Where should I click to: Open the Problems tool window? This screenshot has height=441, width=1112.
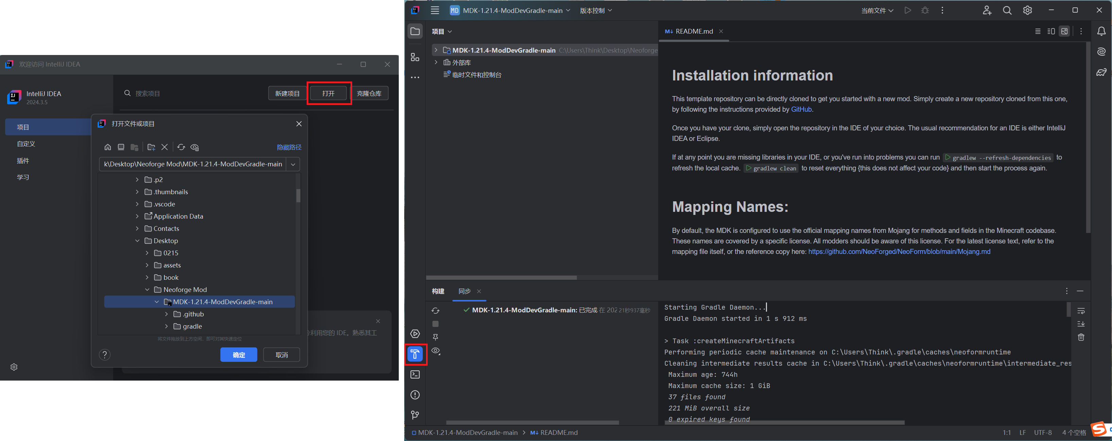click(x=415, y=395)
